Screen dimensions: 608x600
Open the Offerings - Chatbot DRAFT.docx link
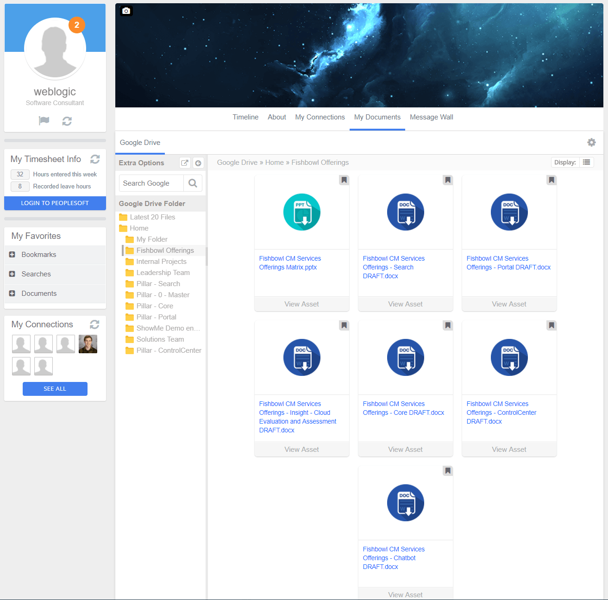394,558
